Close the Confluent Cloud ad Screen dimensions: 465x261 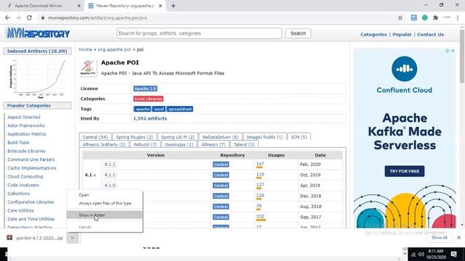click(x=453, y=51)
